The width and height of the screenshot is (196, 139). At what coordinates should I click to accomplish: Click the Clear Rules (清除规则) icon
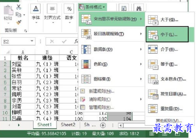[83, 100]
